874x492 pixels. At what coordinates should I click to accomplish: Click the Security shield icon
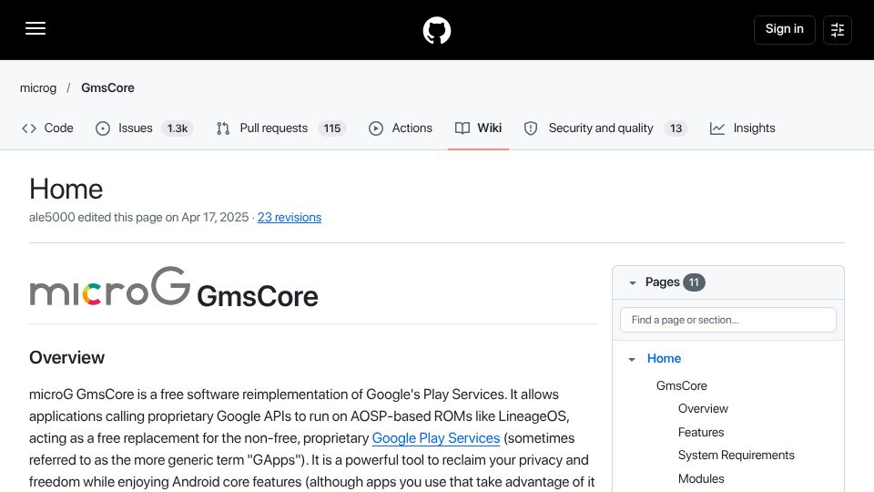(x=531, y=128)
